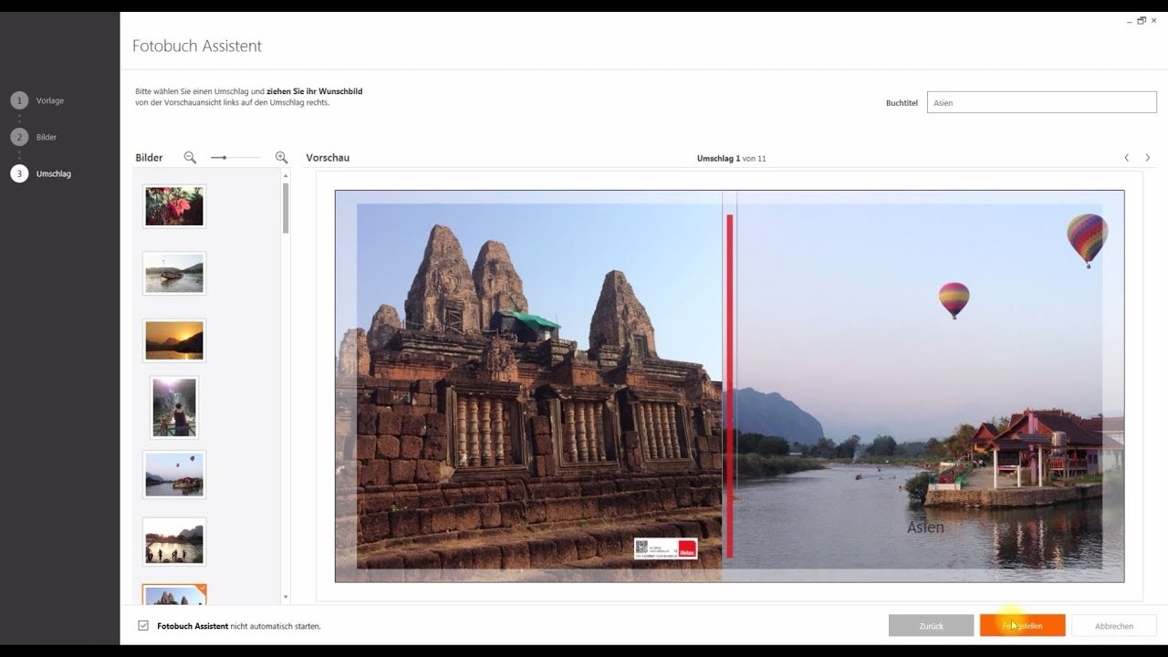Click the scroll up arrow of image list
Screen dimensions: 1168x657
(286, 175)
